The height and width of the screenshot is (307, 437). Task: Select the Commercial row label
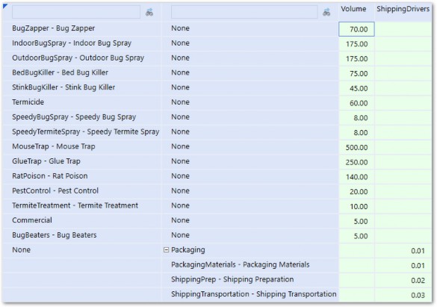32,220
